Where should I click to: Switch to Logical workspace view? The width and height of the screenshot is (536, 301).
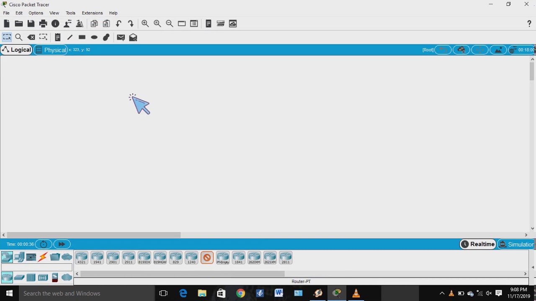[x=16, y=50]
